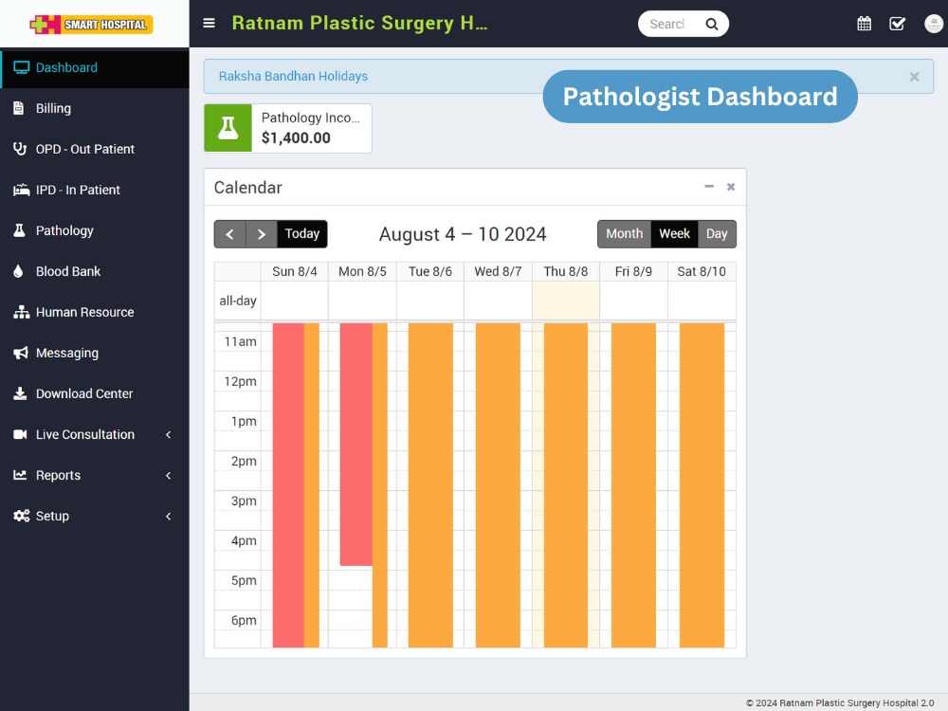The height and width of the screenshot is (711, 948).
Task: Click Sat 8/10 column header
Action: pos(702,271)
